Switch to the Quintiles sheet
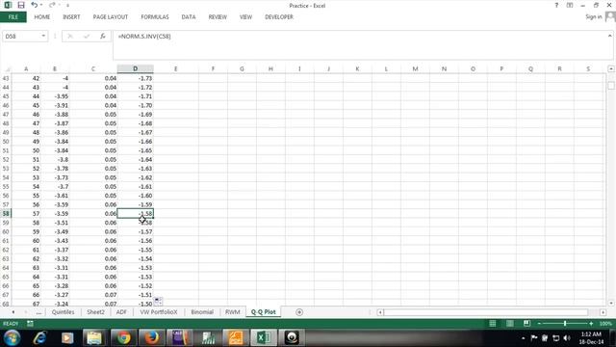 (63, 312)
